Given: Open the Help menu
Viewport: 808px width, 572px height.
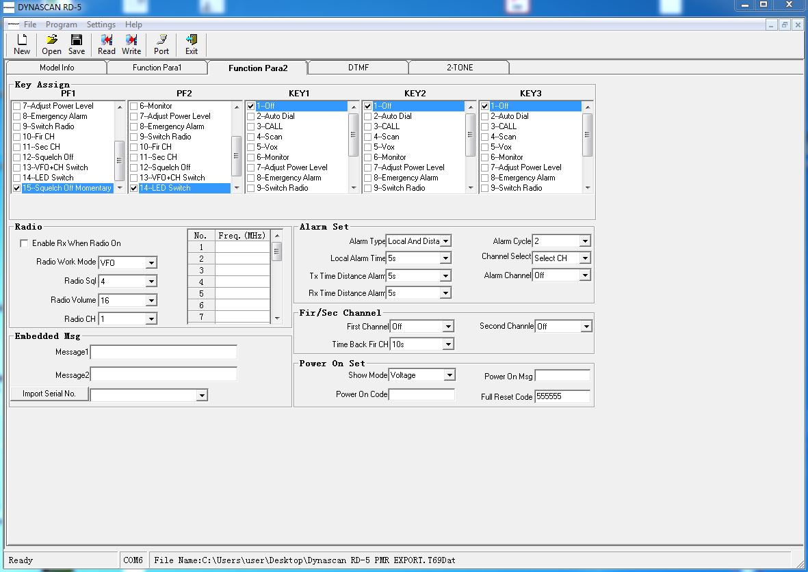Looking at the screenshot, I should pos(133,24).
